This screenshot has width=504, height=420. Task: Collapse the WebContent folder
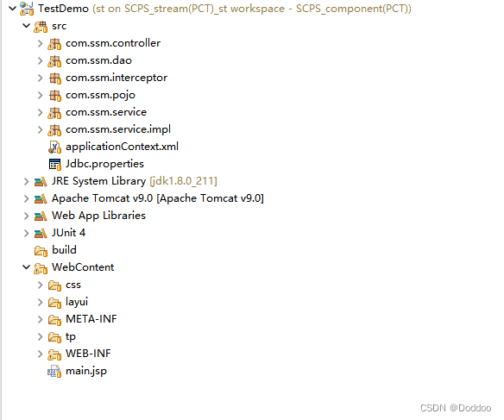[27, 267]
